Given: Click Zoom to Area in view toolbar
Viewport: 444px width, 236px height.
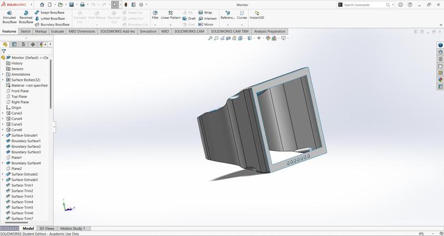Looking at the screenshot, I should (216, 38).
